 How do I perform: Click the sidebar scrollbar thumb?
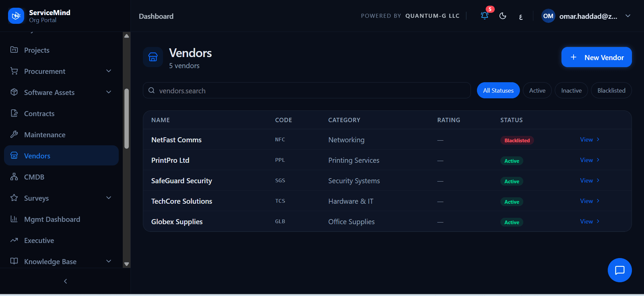pyautogui.click(x=126, y=118)
